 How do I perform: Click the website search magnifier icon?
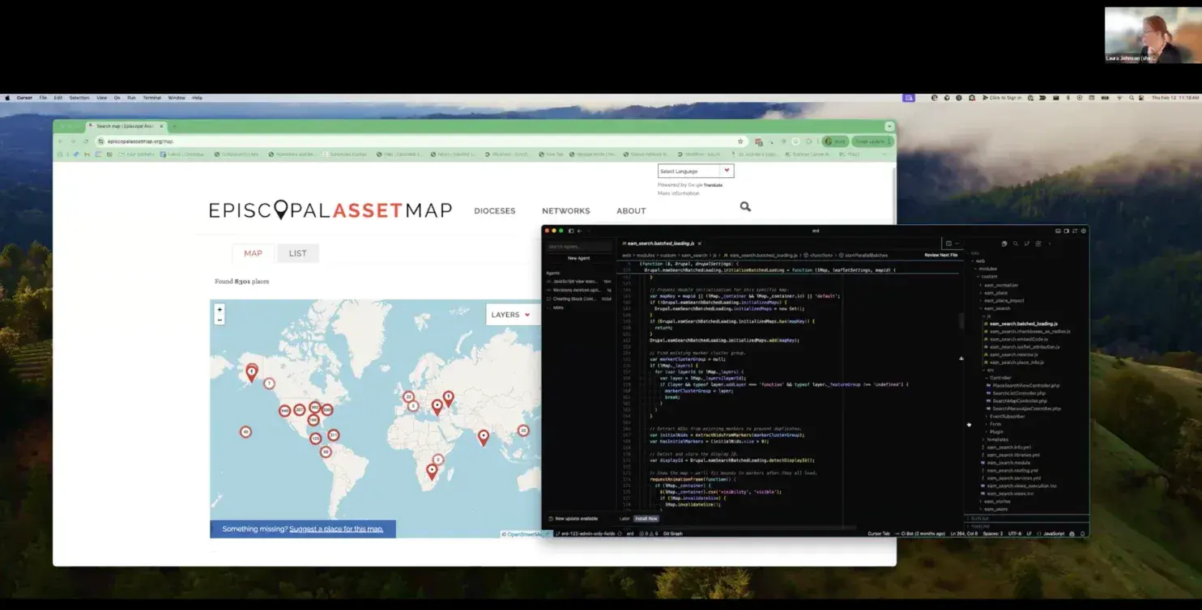[745, 207]
